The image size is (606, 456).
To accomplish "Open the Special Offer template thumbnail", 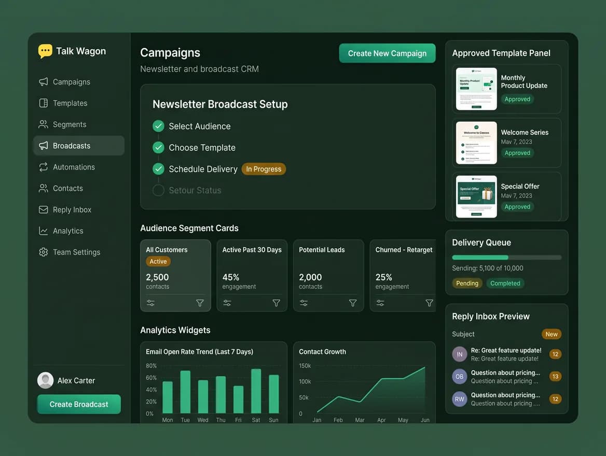I will (x=476, y=196).
